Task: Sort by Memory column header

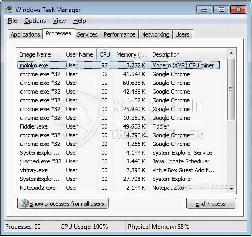Action: (x=131, y=54)
